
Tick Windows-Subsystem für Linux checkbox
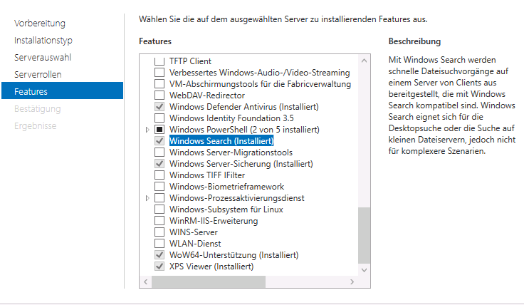159,210
